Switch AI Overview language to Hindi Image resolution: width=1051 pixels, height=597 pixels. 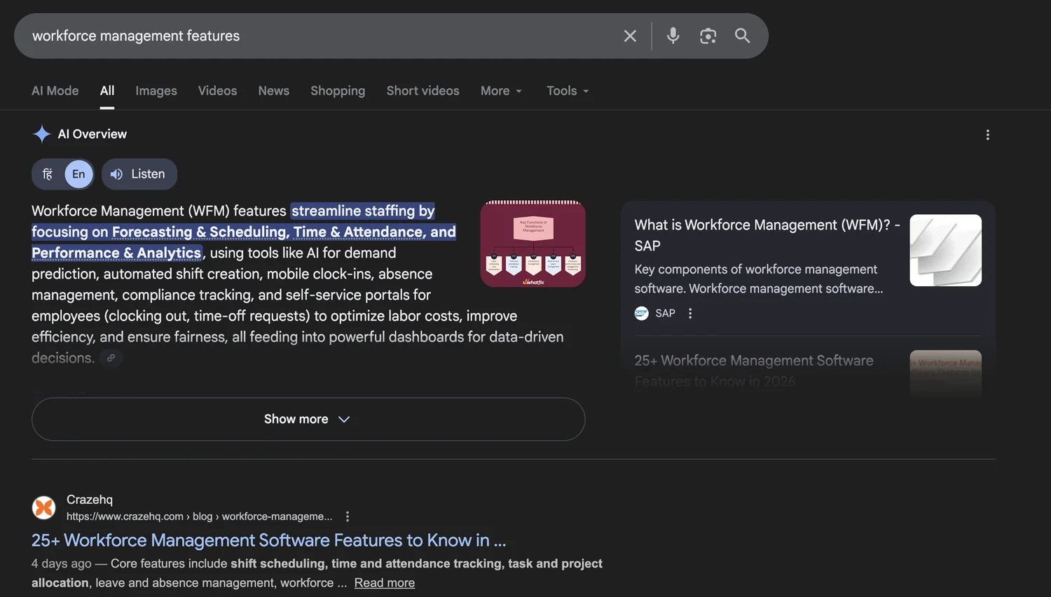[48, 174]
